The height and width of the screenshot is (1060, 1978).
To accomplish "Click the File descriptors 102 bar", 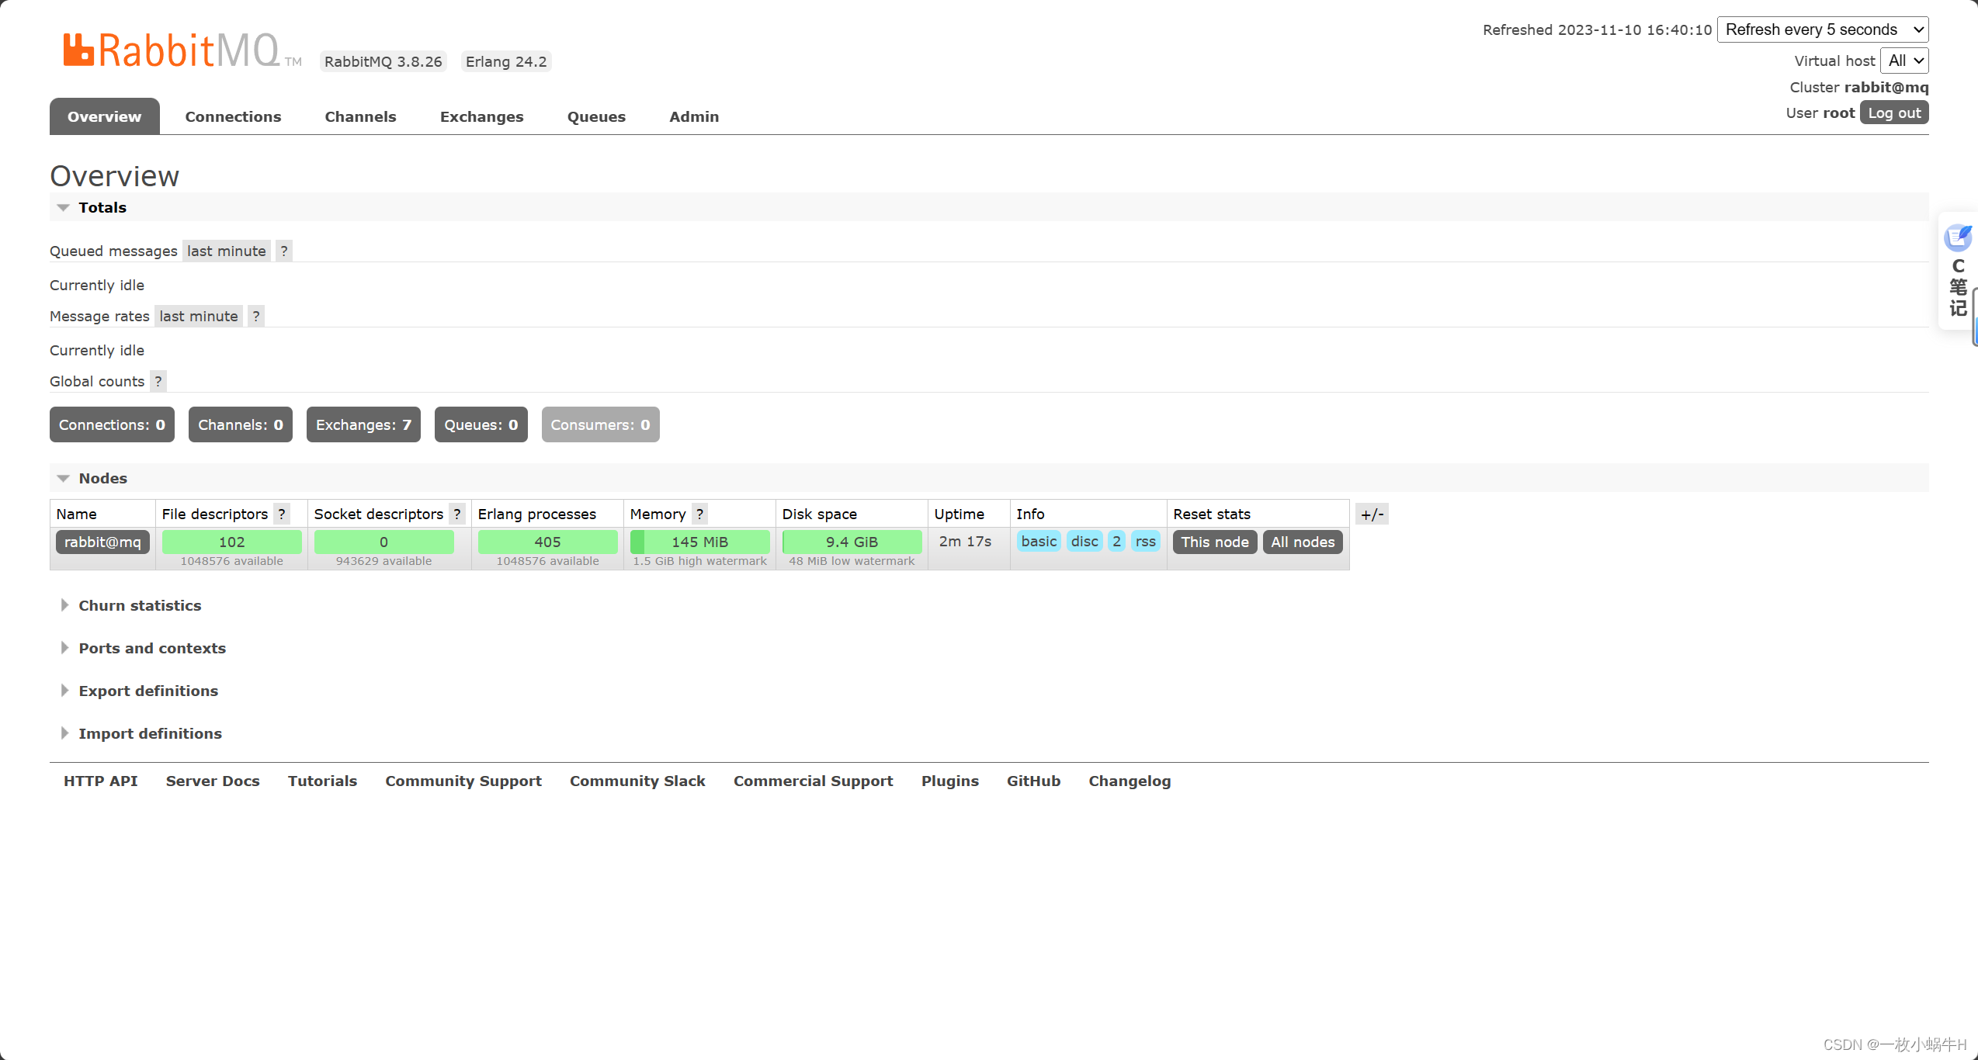I will point(231,542).
